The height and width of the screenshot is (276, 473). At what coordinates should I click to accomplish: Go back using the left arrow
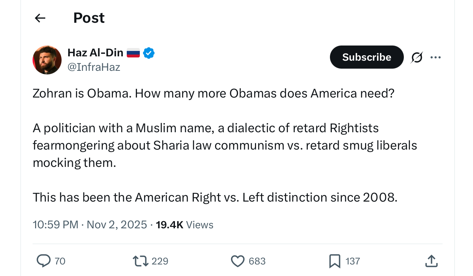point(40,18)
